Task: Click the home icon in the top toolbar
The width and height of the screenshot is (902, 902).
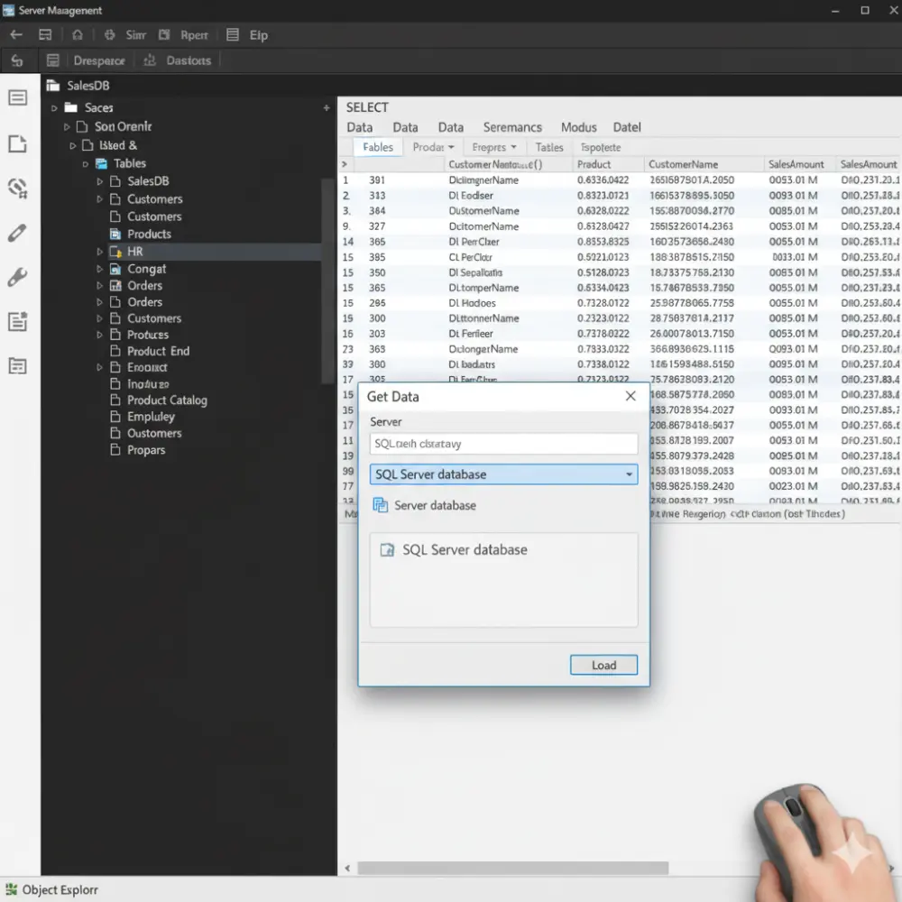Action: coord(78,34)
